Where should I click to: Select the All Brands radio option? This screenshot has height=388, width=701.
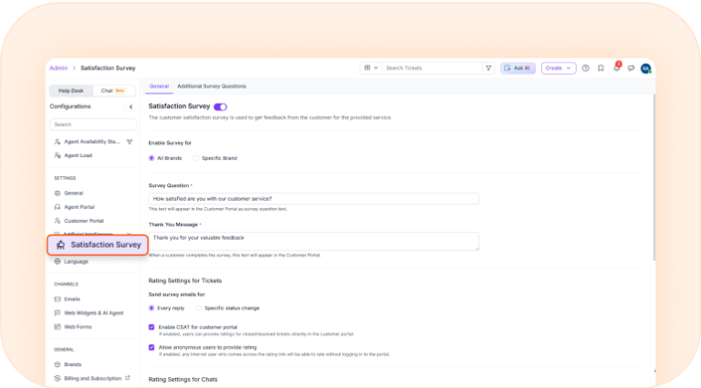(x=152, y=158)
